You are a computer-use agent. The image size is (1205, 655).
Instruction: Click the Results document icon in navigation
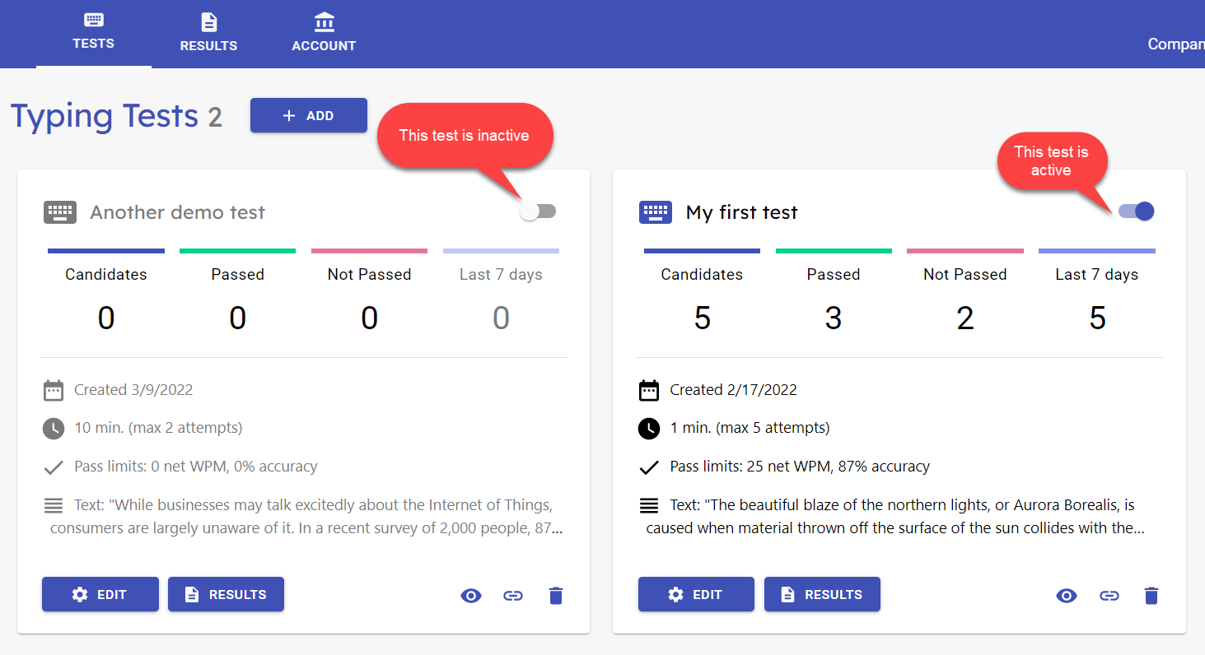click(x=208, y=21)
